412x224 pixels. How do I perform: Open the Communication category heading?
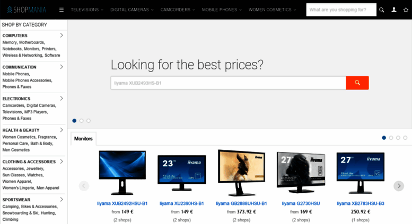tap(20, 67)
